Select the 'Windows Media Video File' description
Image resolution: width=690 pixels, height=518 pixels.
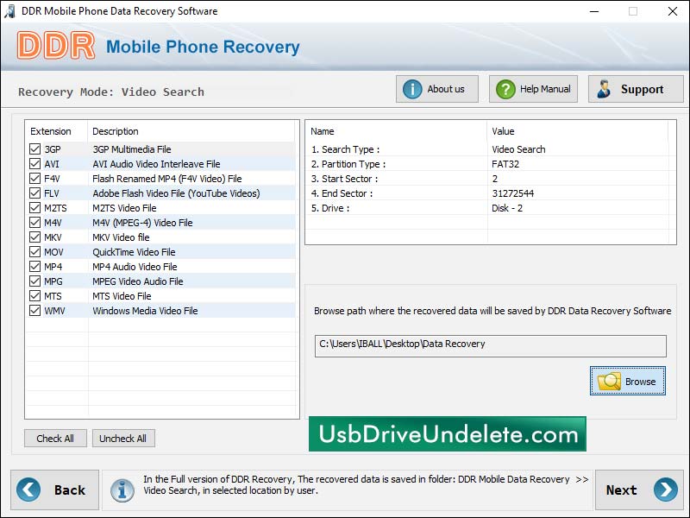[x=145, y=311]
